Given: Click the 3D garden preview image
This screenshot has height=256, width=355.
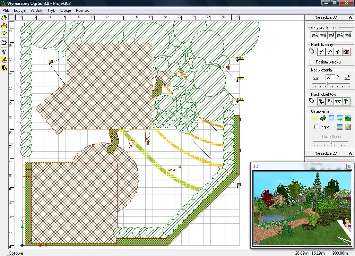Looking at the screenshot, I should click(302, 208).
